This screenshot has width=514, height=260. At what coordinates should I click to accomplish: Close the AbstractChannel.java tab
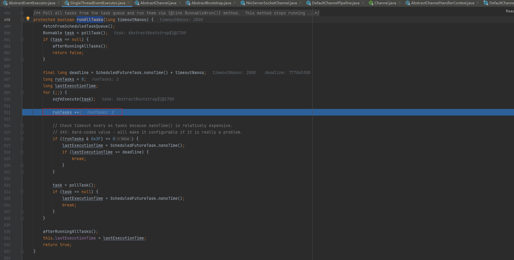180,3
